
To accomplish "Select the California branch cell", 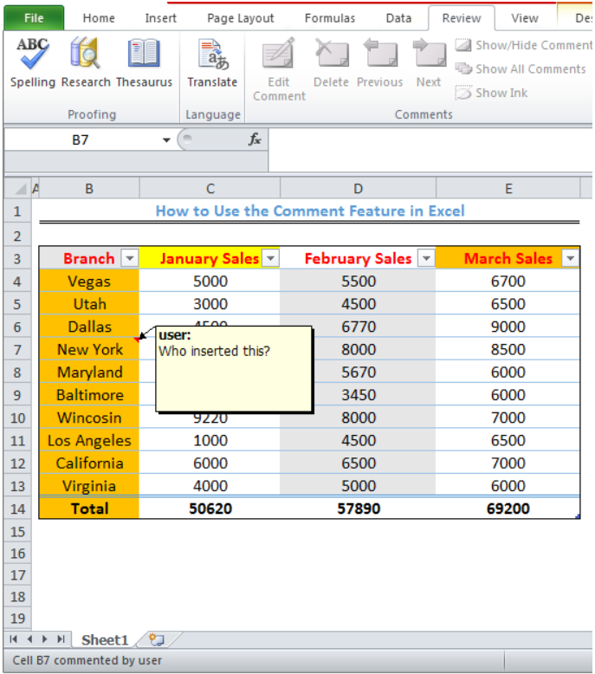I will coord(89,463).
